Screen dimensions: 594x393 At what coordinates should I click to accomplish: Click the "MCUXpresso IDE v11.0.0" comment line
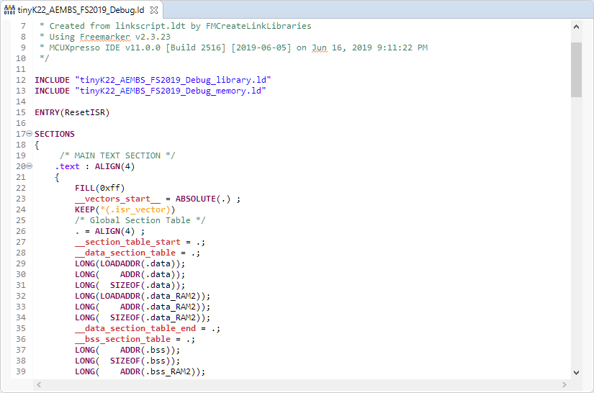(x=233, y=48)
